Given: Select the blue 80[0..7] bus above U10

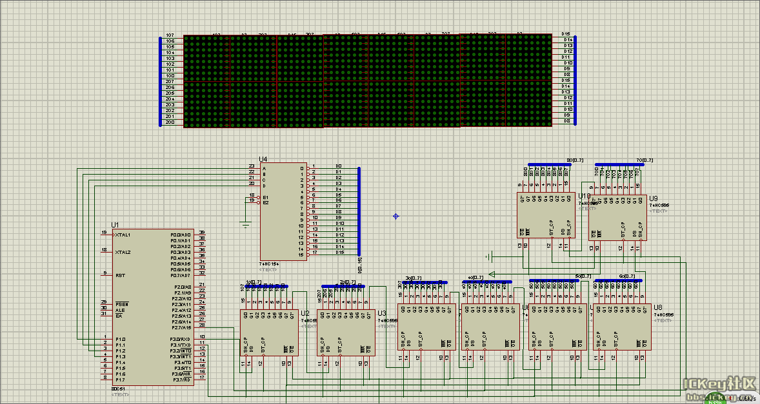Looking at the screenshot, I should [x=550, y=164].
